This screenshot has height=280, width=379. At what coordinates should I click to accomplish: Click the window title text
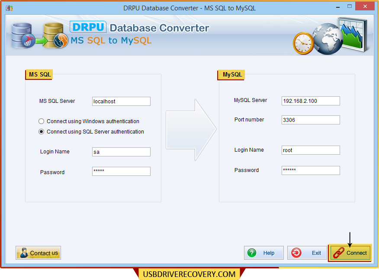click(189, 8)
